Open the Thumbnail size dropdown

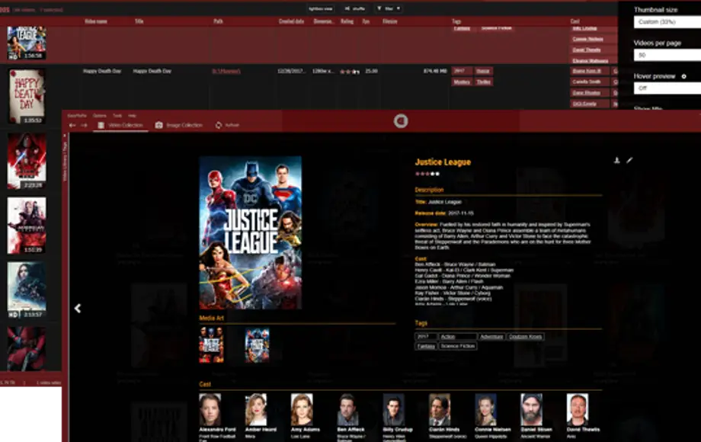(666, 22)
